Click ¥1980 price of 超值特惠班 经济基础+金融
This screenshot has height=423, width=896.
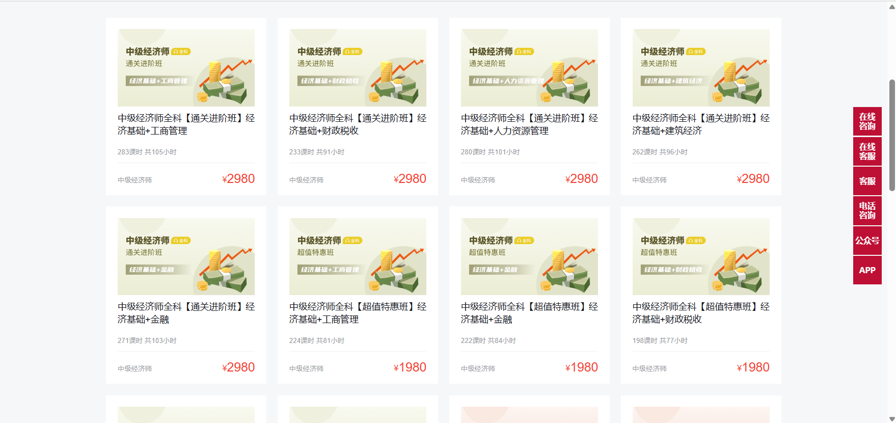click(x=581, y=367)
